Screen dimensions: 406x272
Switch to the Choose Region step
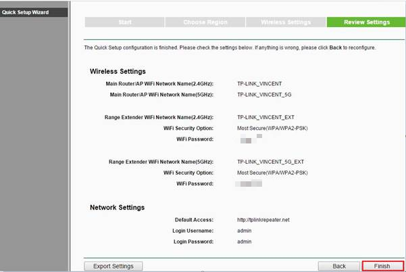tap(205, 22)
